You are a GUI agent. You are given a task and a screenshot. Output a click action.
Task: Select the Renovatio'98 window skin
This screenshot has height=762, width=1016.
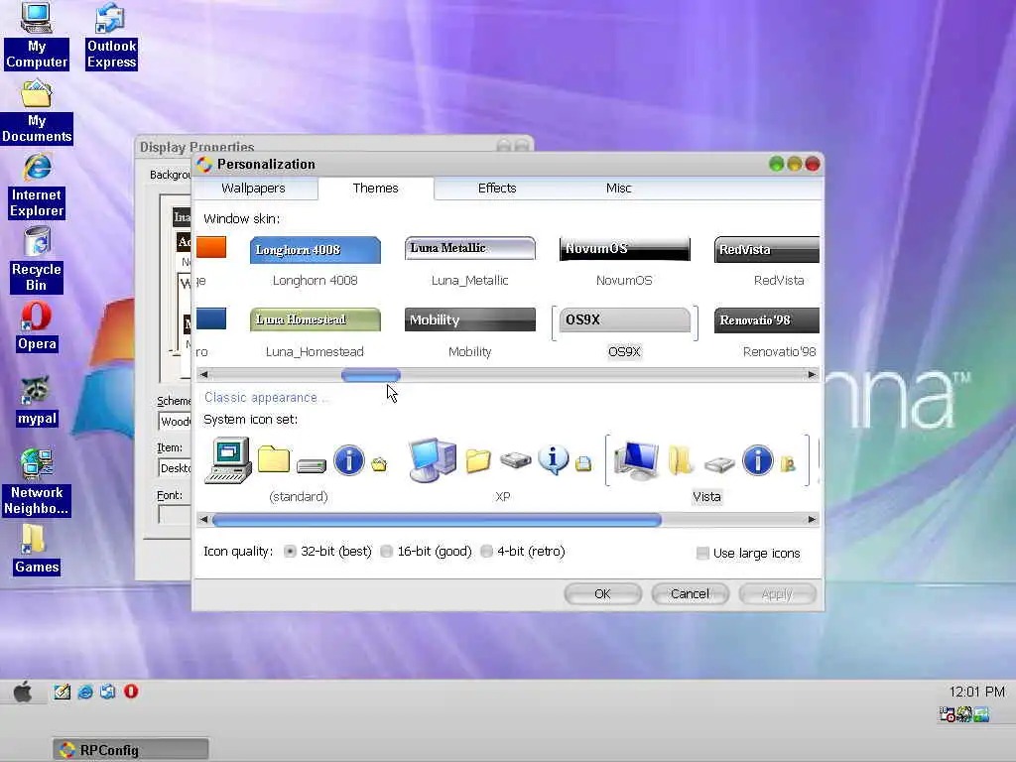click(767, 333)
